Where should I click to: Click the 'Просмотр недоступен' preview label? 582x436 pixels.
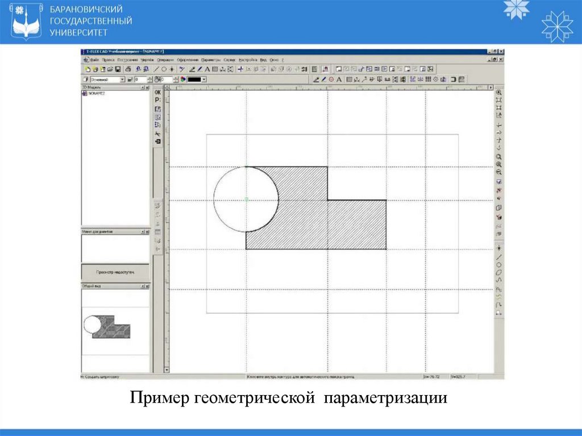tap(115, 272)
